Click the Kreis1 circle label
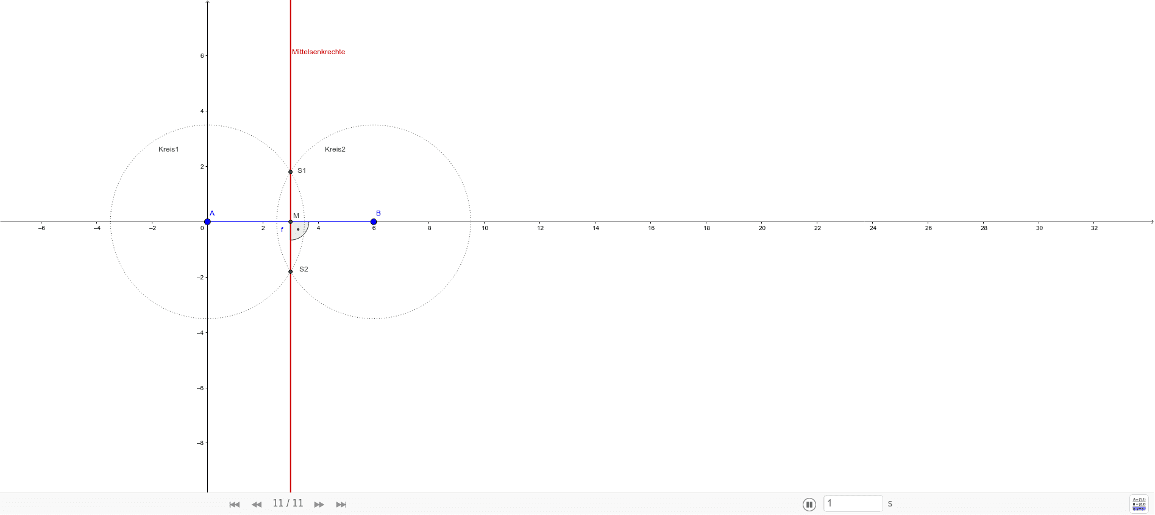The width and height of the screenshot is (1155, 515). 169,149
